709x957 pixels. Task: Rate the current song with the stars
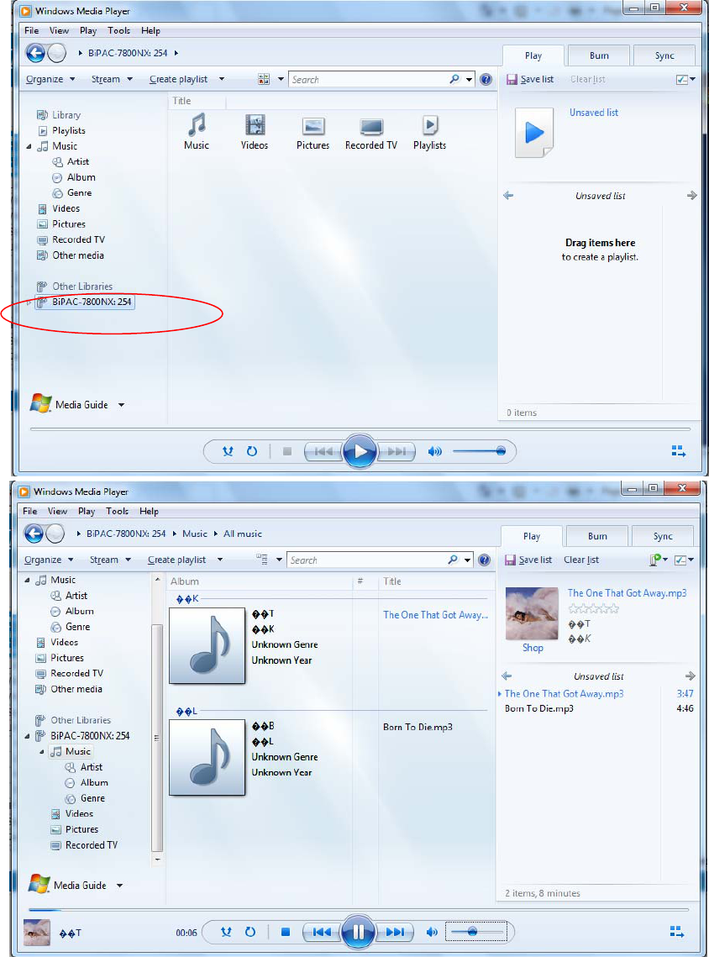[x=593, y=608]
